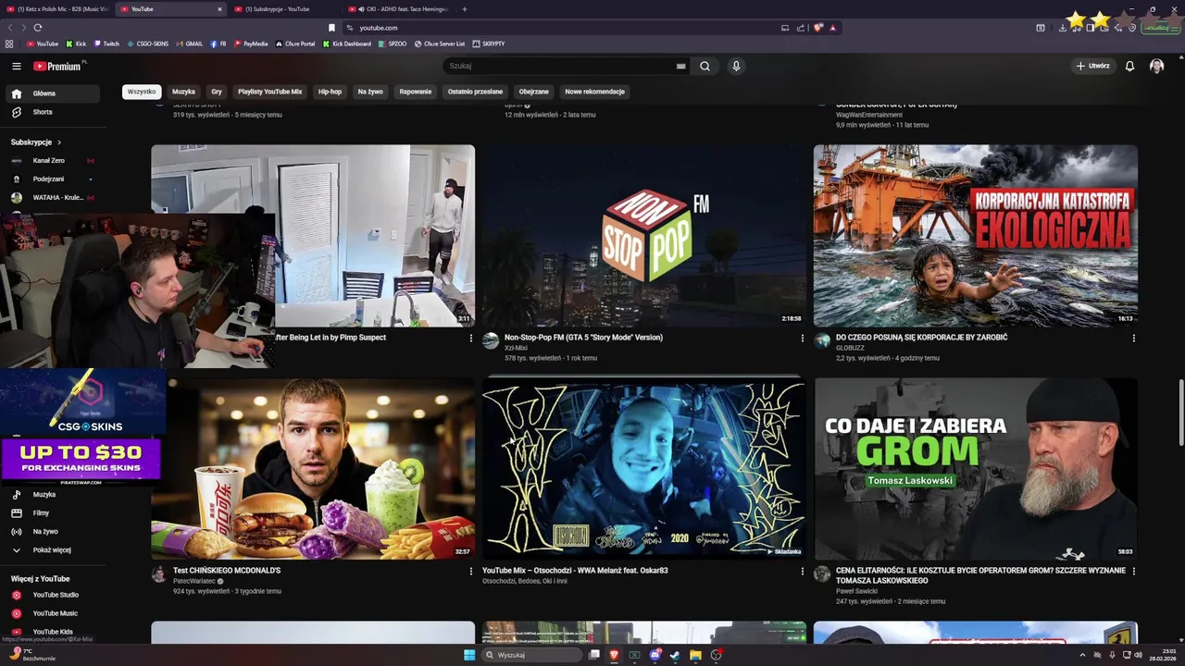1185x666 pixels.
Task: Open the Twitch bookmark
Action: pos(106,43)
